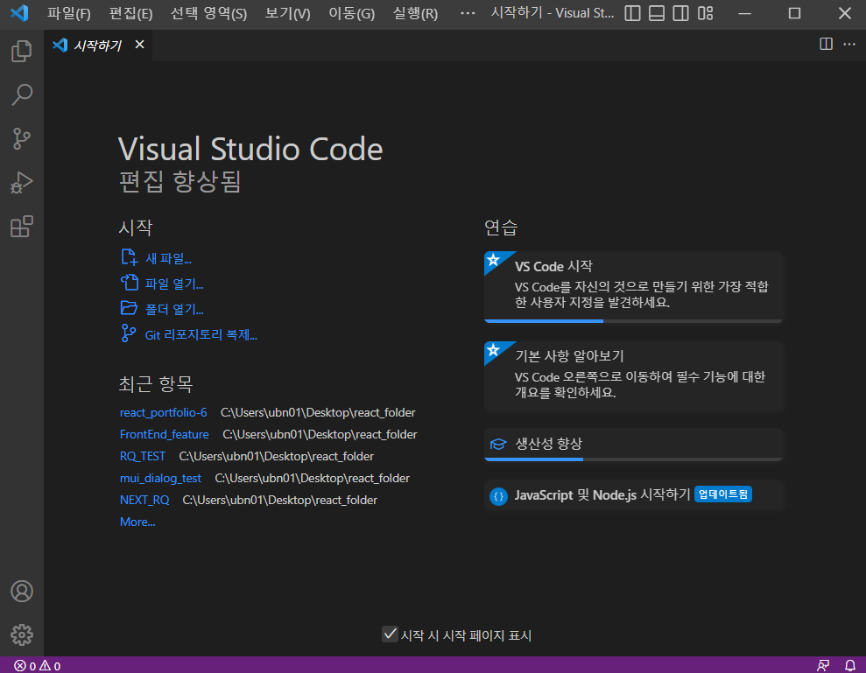Open the 기본 사항 알아보기 walkthrough card

coord(633,376)
